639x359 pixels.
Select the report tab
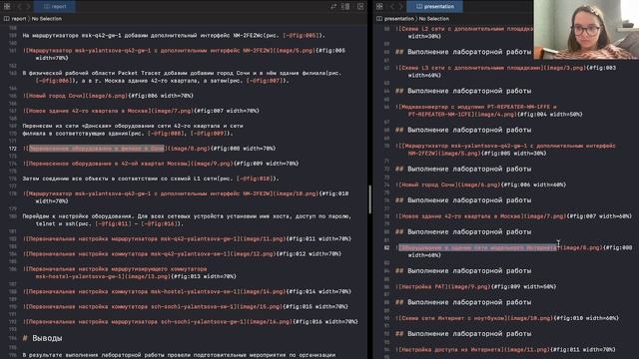pyautogui.click(x=55, y=6)
